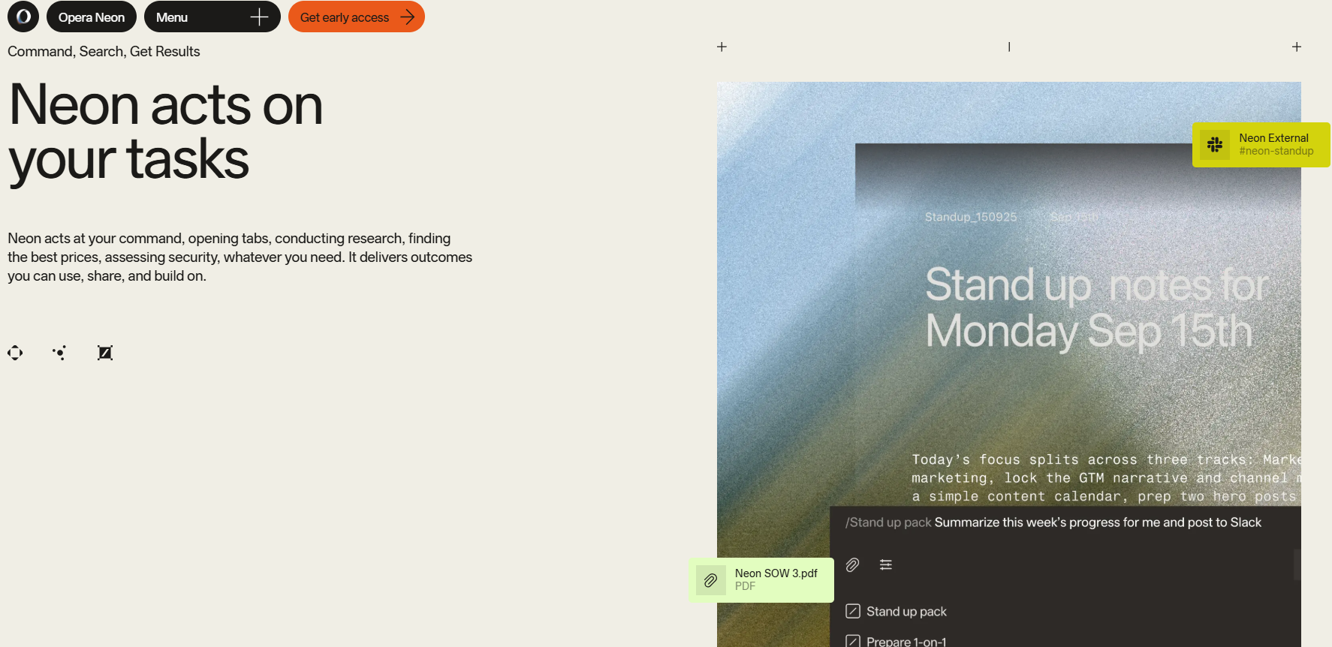Click the Slack icon on Neon External card

coord(1215,145)
